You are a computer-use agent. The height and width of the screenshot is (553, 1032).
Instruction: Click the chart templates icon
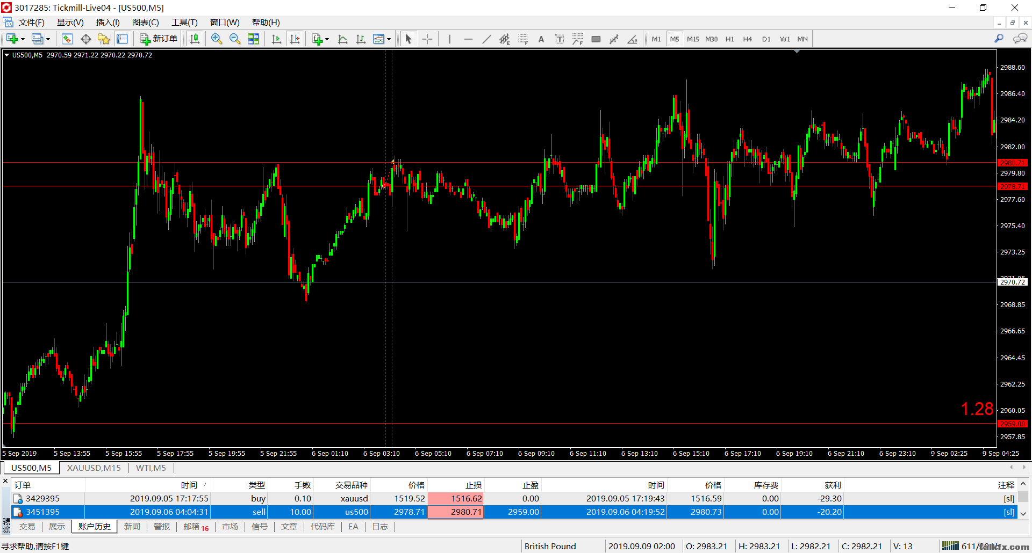(x=379, y=39)
